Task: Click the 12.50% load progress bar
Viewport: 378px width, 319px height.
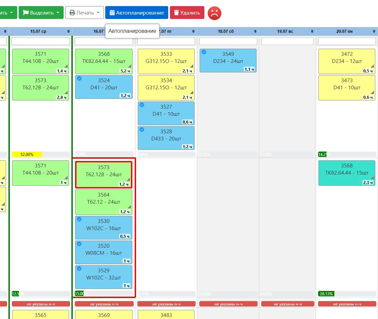Action: [x=41, y=294]
